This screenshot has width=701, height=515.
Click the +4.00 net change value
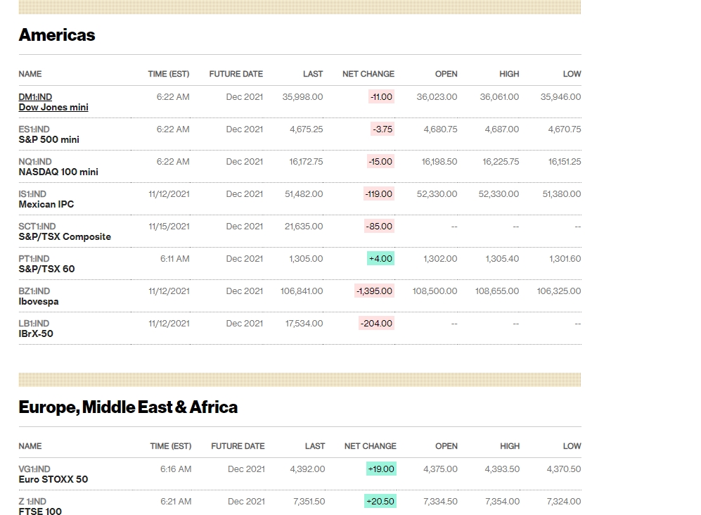point(381,259)
